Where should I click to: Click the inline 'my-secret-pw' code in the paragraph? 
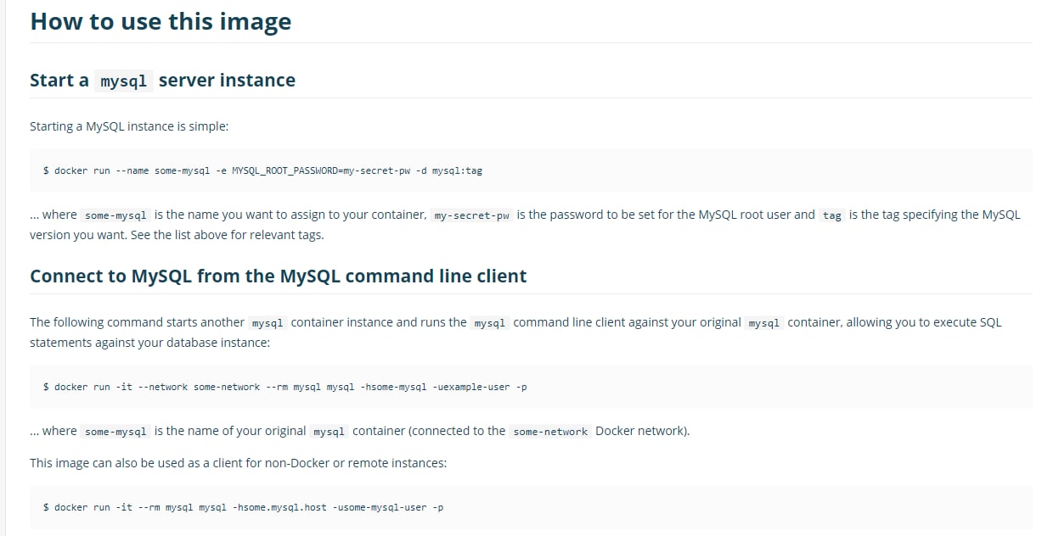point(471,215)
